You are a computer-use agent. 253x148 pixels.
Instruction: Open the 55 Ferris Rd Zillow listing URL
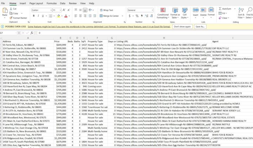(x=162, y=45)
